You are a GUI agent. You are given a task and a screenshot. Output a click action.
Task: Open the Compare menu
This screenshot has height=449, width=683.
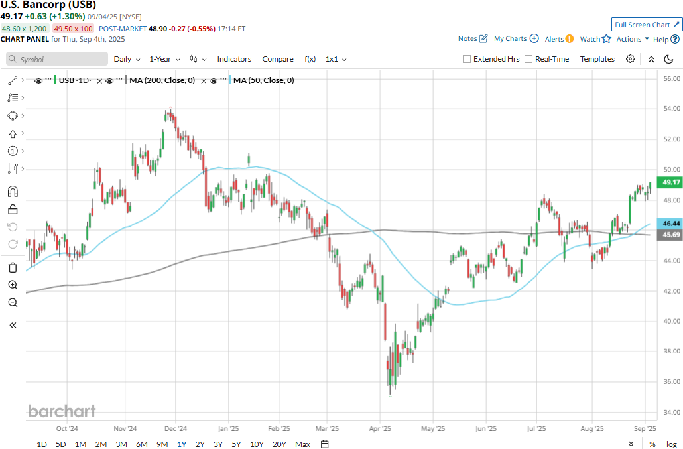(277, 59)
